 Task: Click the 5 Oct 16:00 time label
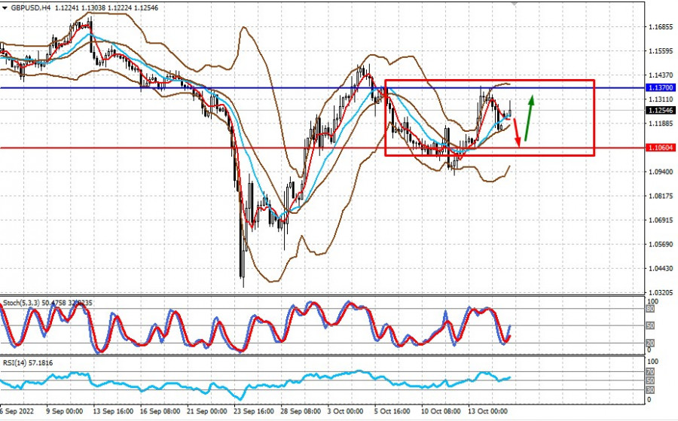point(392,411)
